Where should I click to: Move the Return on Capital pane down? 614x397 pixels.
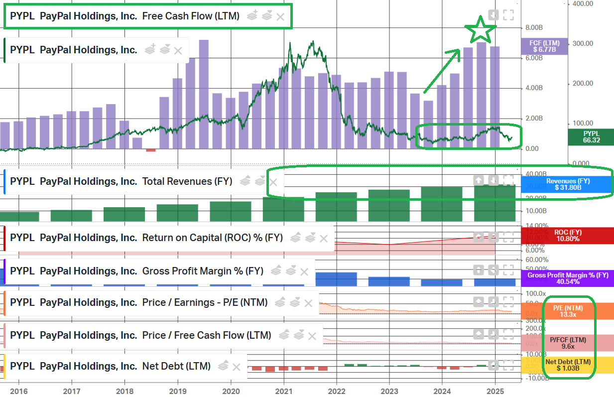[x=493, y=237]
